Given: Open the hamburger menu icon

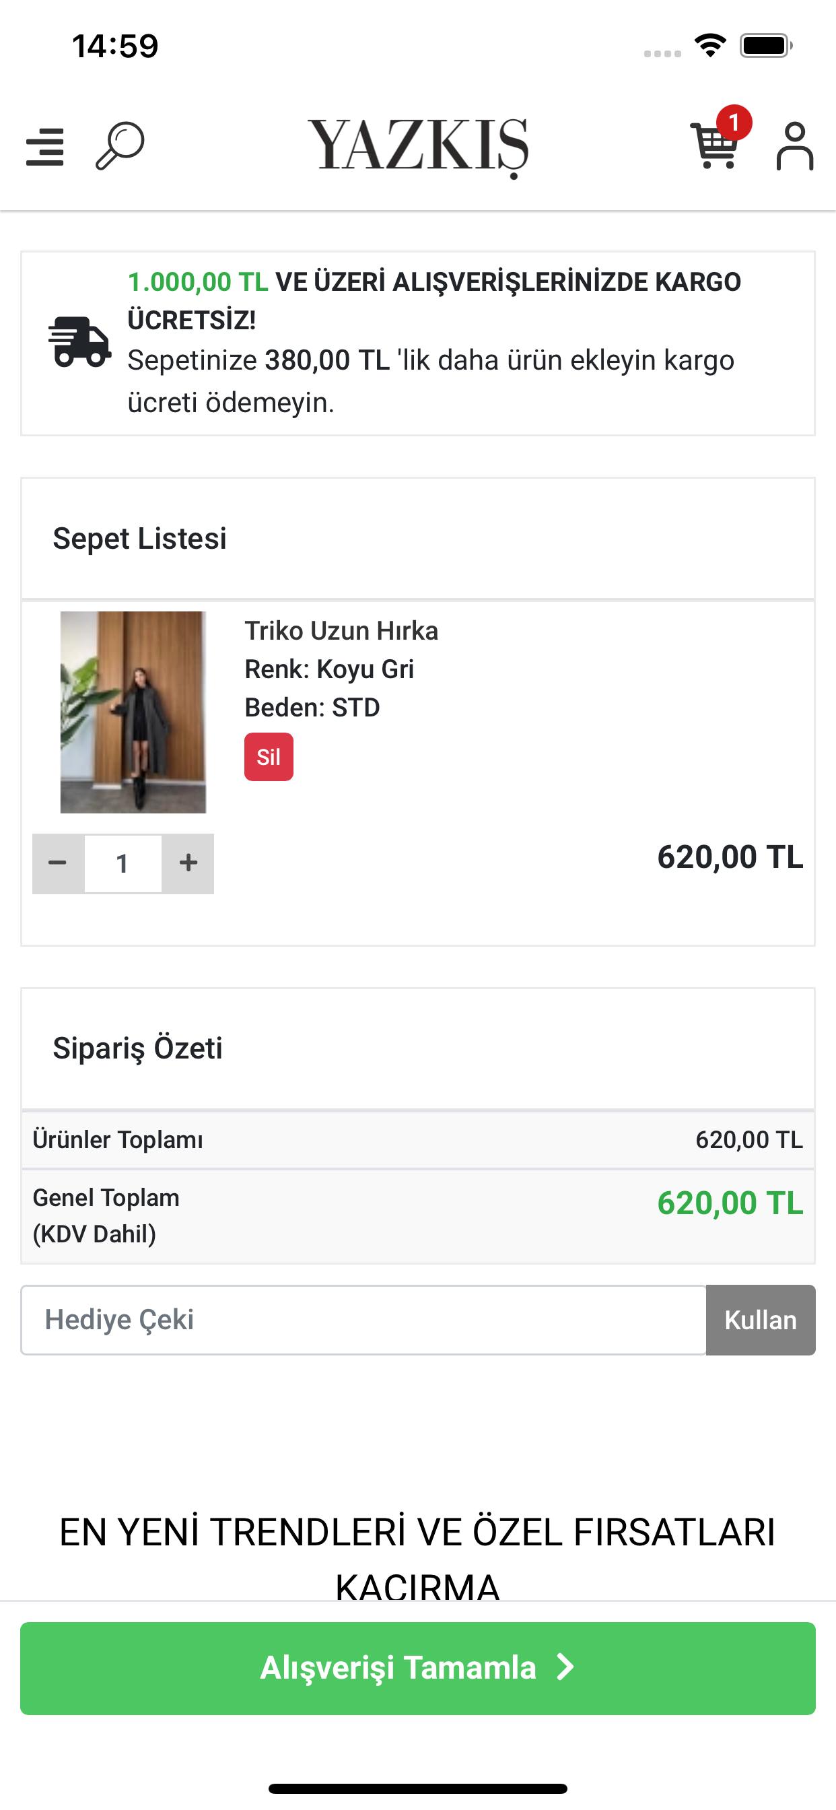Looking at the screenshot, I should click(45, 147).
